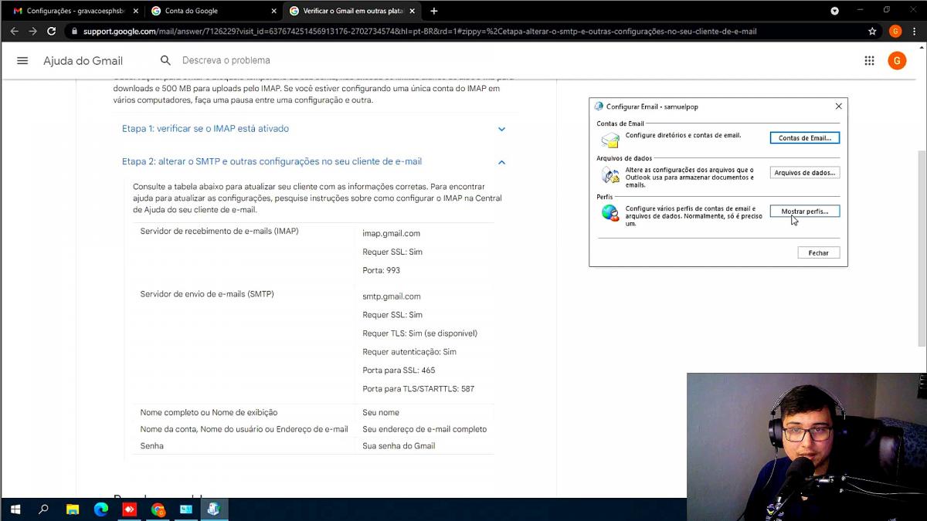Click Servidor de recebimento de e-mails (IMAP) cell

click(219, 232)
